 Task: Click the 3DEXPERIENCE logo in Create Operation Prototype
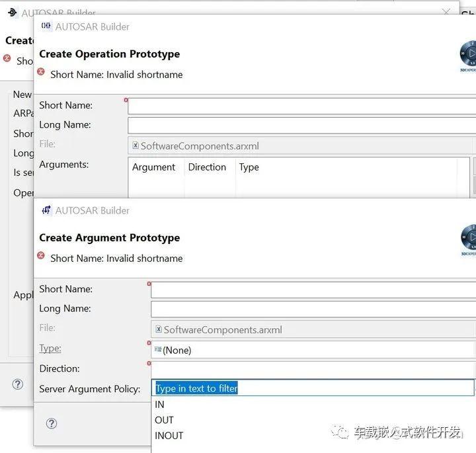(468, 56)
